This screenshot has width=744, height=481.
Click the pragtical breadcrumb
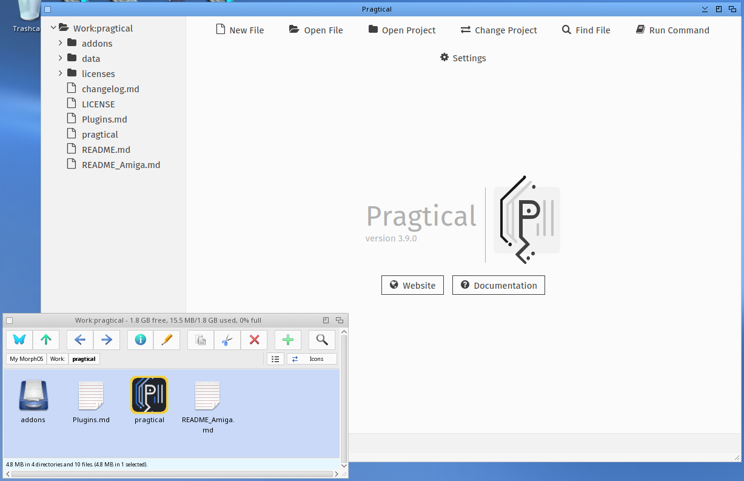click(x=84, y=359)
